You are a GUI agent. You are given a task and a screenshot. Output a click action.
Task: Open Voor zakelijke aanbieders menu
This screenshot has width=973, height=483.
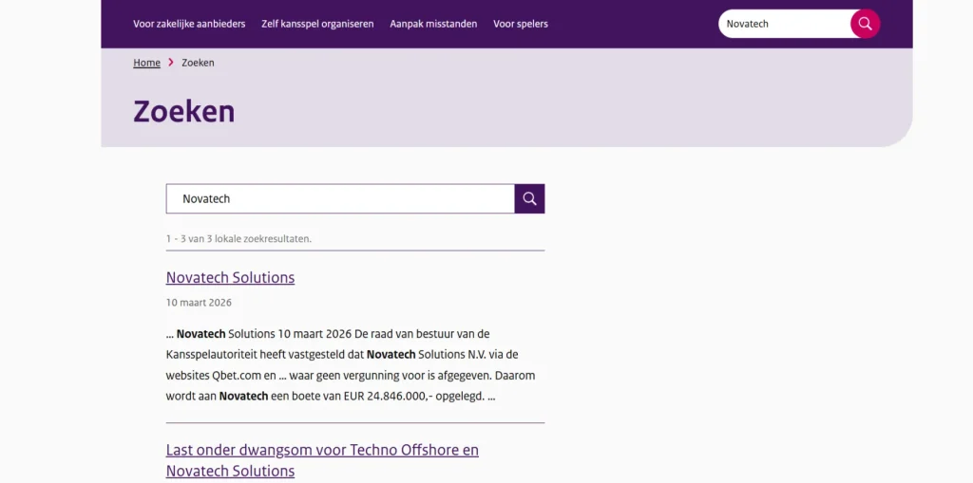(189, 24)
